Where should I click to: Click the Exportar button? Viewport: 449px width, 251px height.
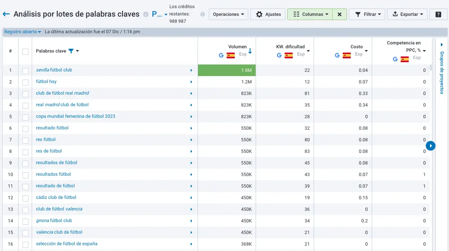[x=407, y=14]
